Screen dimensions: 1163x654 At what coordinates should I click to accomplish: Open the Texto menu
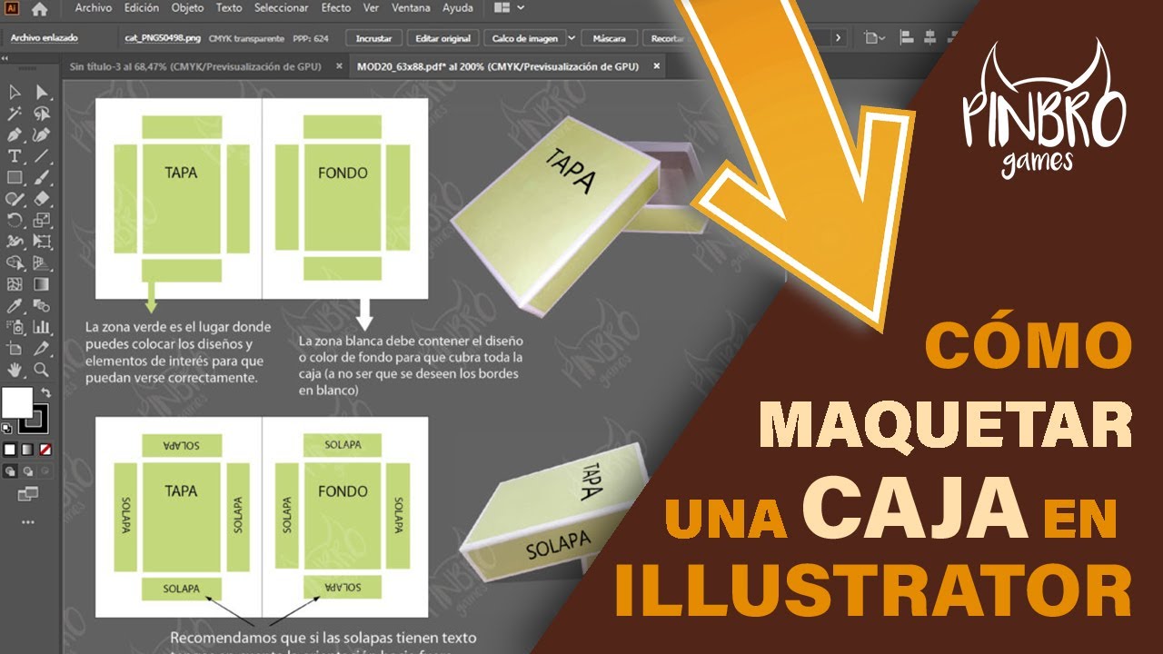click(229, 8)
